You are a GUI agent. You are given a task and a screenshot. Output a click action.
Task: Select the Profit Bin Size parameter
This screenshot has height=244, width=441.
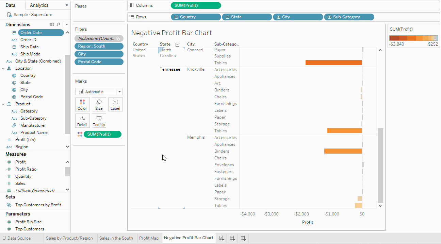click(x=28, y=222)
